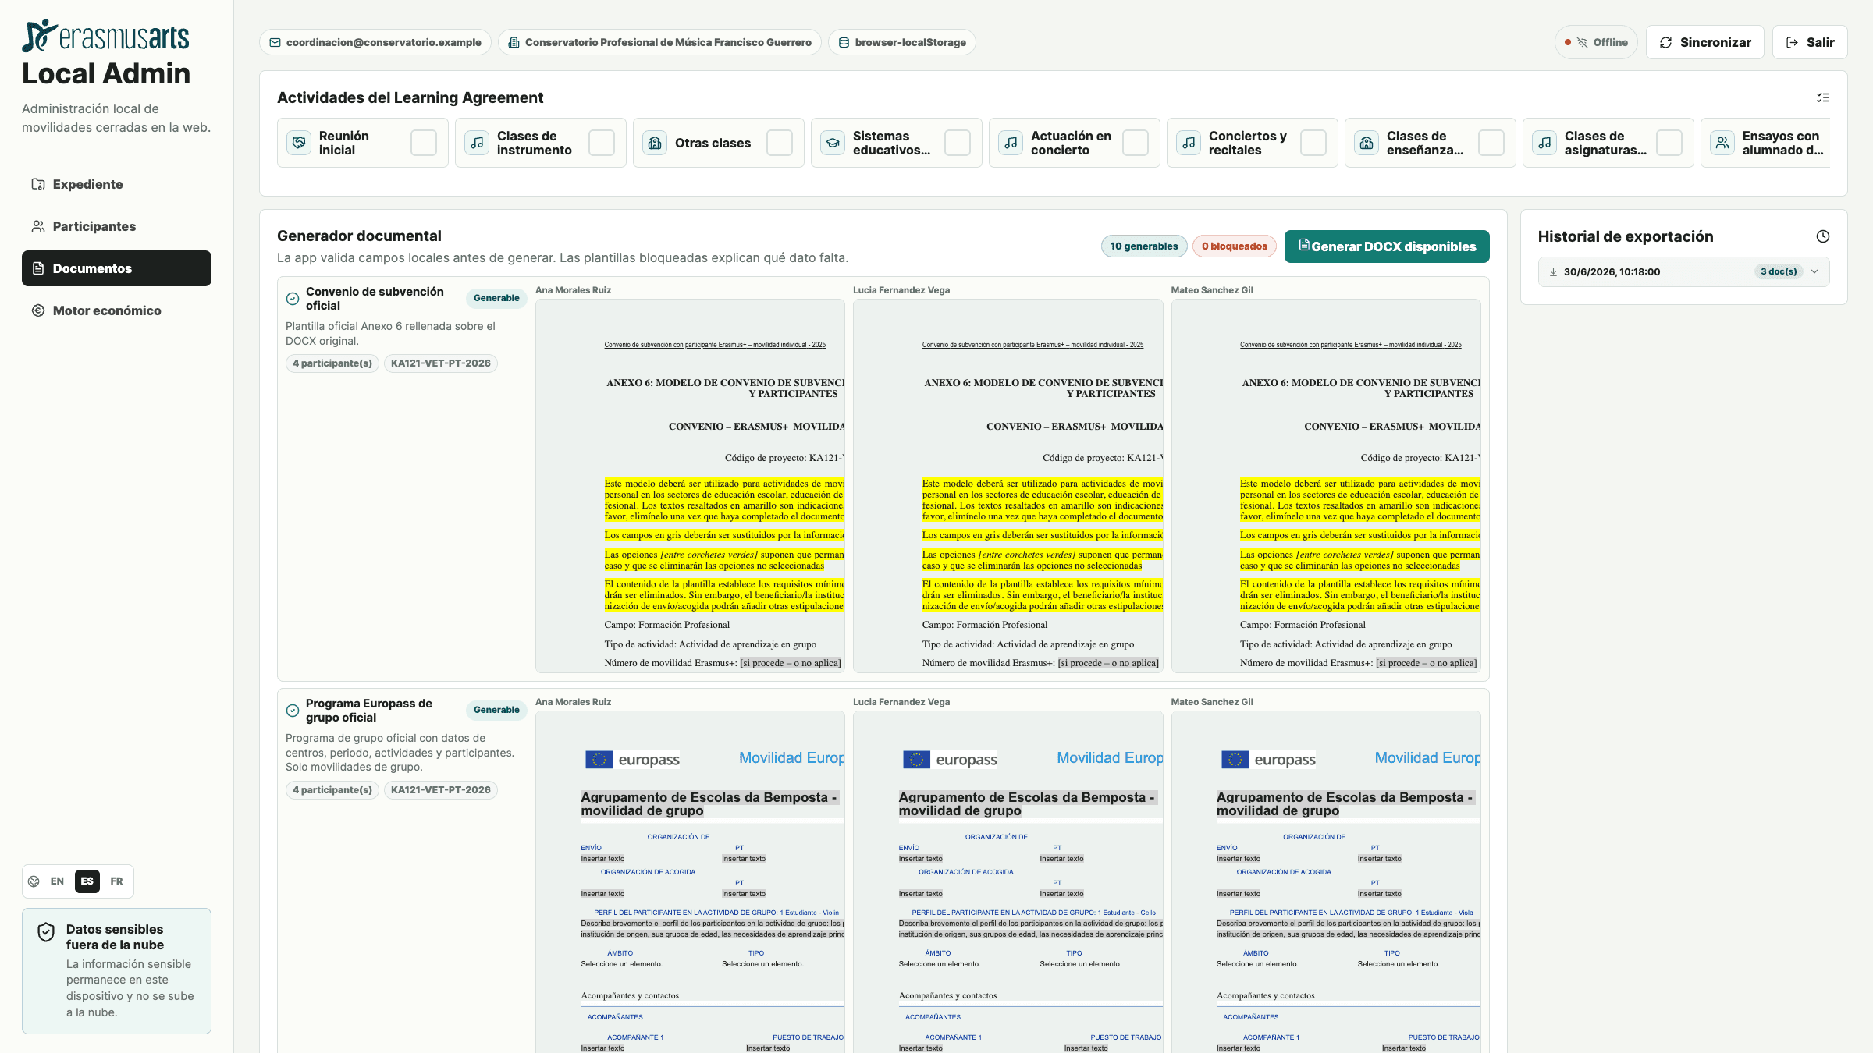Screen dimensions: 1873x1053
Task: Click the people icon for Ensayos con alumnado
Action: [1722, 143]
